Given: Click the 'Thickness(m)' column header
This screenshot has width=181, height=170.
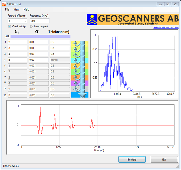Looking at the screenshot, I should pyautogui.click(x=59, y=32).
